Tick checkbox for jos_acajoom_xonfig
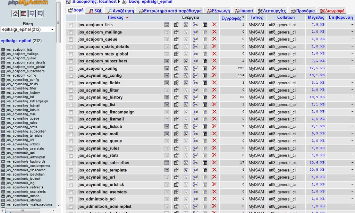Image resolution: width=355 pixels, height=213 pixels. 71,69
